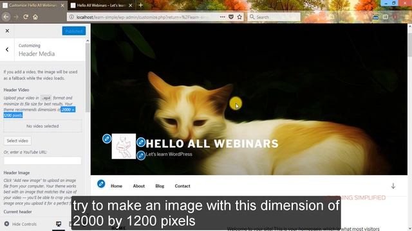The image size is (412, 231).
Task: Click the scroll-down arrow in navigation bar
Action: pyautogui.click(x=393, y=186)
